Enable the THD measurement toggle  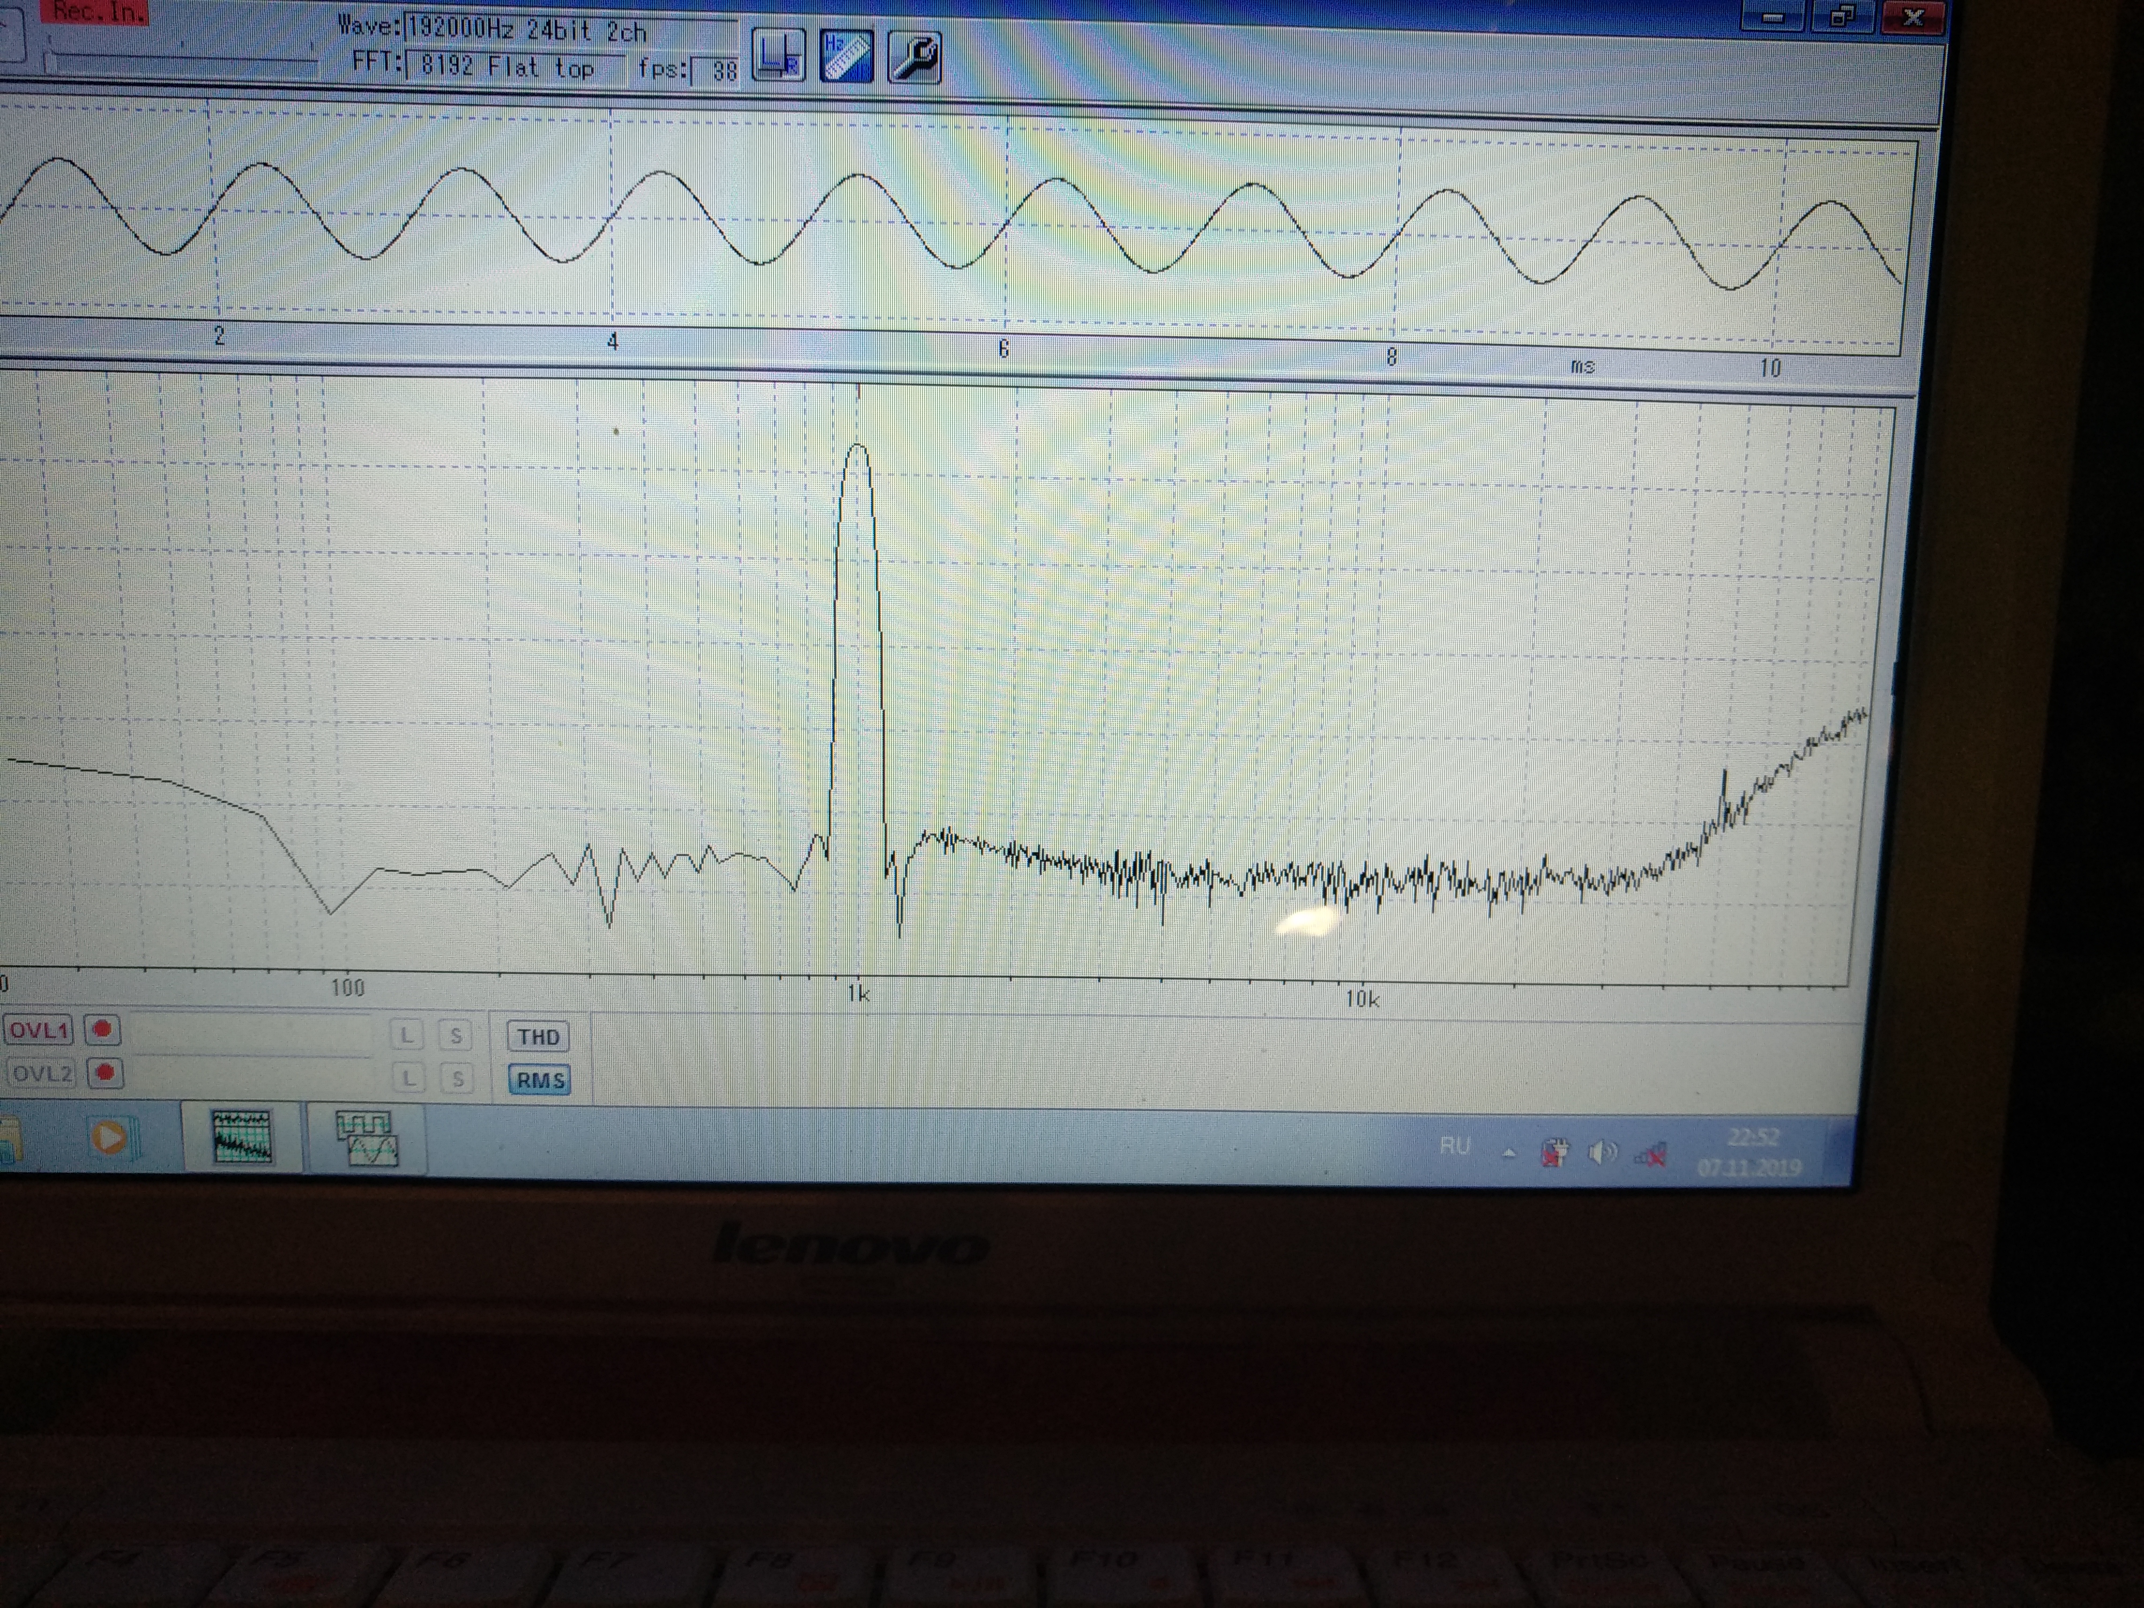click(x=538, y=1037)
